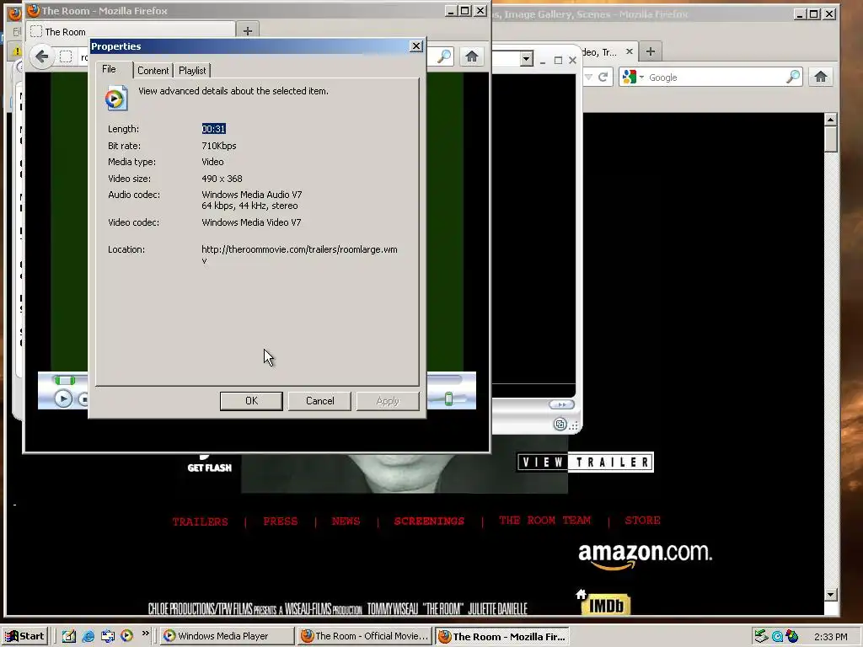The width and height of the screenshot is (863, 647).
Task: Launch Internet Explorer from Quick Launch
Action: (x=88, y=636)
